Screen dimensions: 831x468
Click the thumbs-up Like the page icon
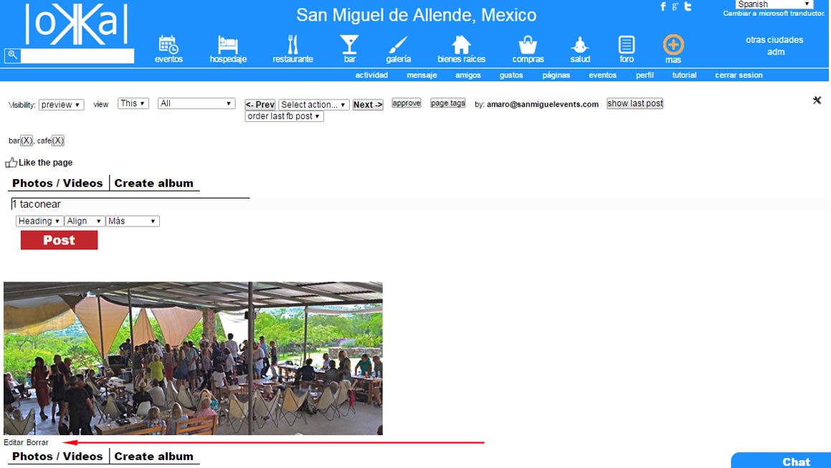[x=11, y=163]
